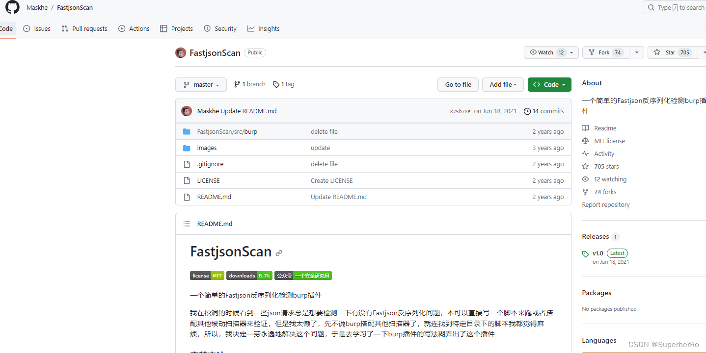
Task: Open the images folder
Action: (207, 148)
